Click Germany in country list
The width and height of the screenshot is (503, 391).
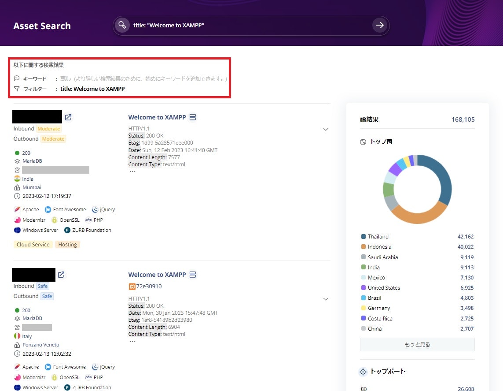379,308
